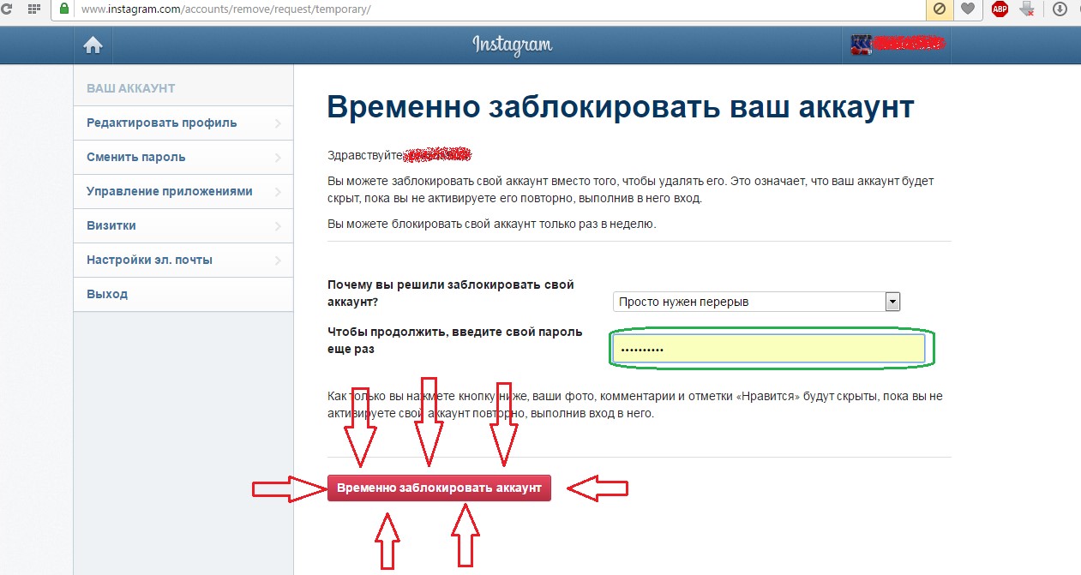Click the green padlock security icon
The image size is (1081, 575).
coord(63,9)
